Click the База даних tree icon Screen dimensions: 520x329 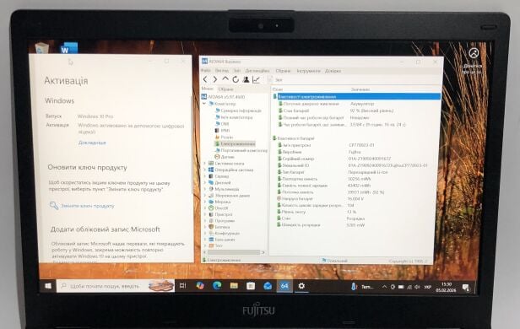pos(211,240)
